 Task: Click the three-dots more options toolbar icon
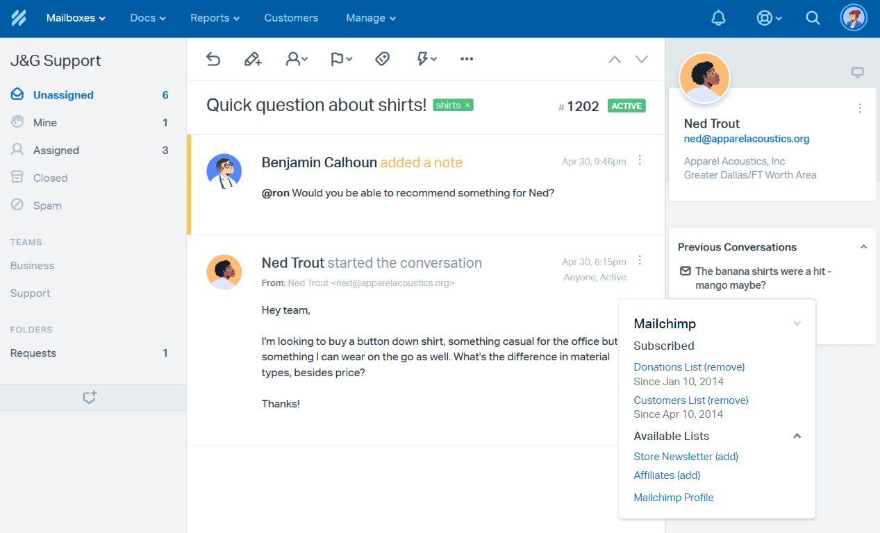tap(467, 60)
